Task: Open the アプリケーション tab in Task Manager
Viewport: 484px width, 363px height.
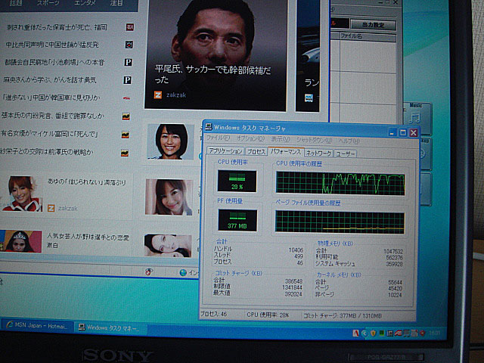Action: tap(225, 154)
